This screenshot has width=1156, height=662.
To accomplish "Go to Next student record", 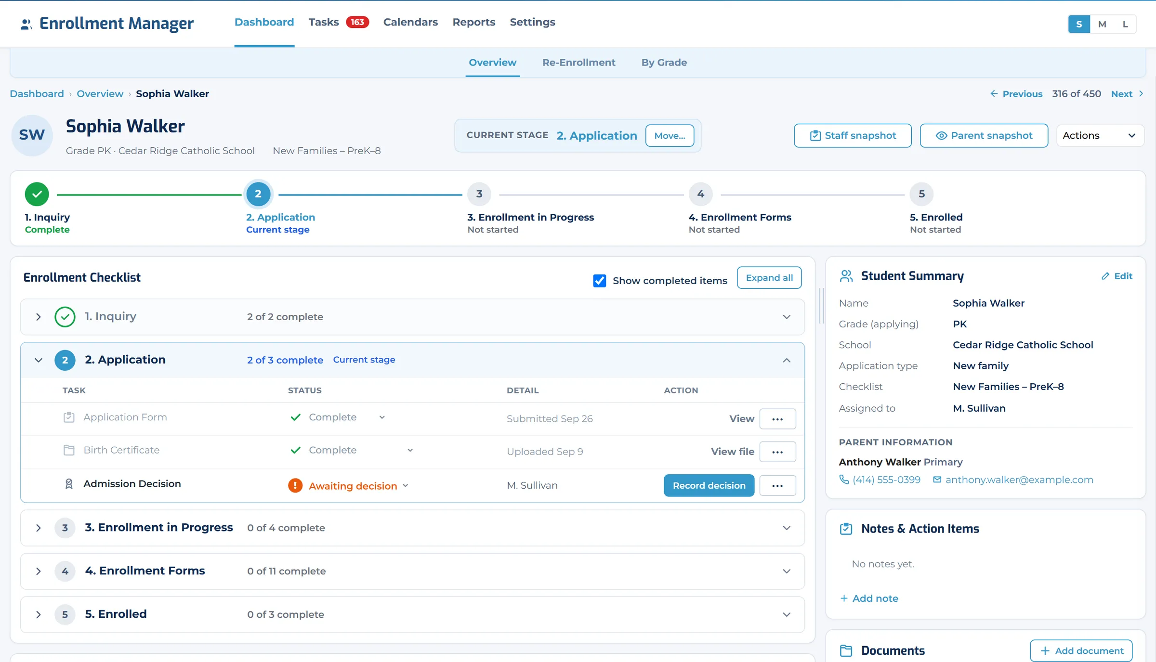I will (1127, 94).
